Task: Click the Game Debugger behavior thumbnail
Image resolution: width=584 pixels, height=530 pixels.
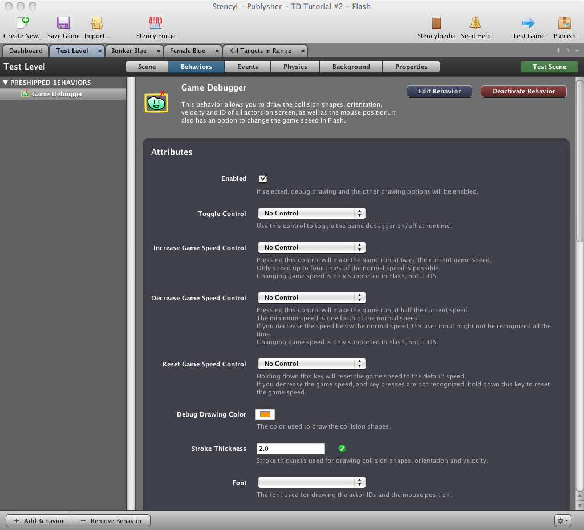Action: point(156,102)
